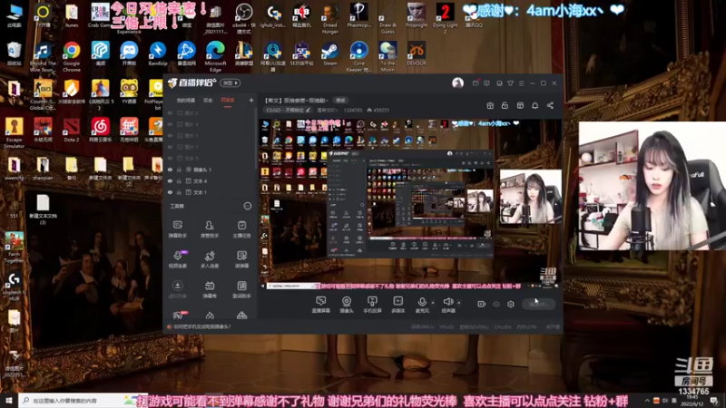Viewport: 726px width, 408px height.
Task: Click the 修改 button beside stream title
Action: (341, 100)
